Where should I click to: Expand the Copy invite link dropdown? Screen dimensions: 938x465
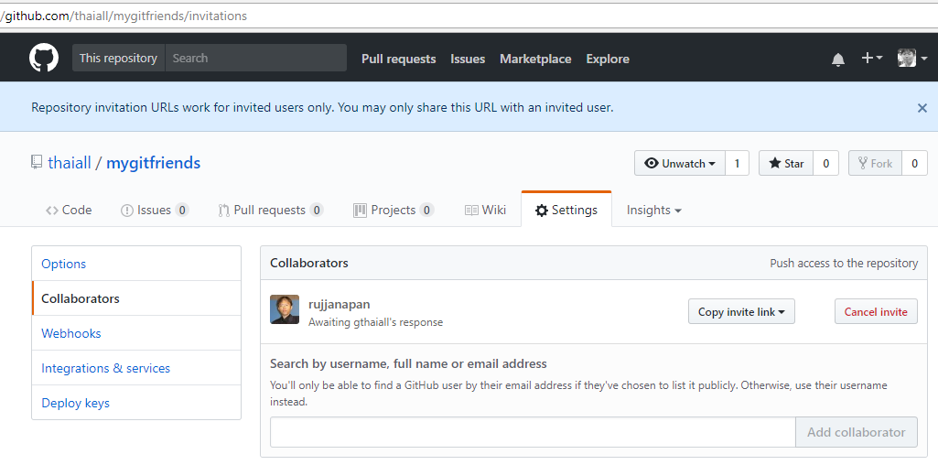click(x=741, y=312)
